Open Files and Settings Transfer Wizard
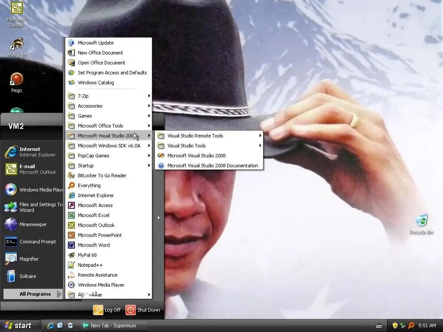Image resolution: width=443 pixels, height=332 pixels. click(x=32, y=207)
